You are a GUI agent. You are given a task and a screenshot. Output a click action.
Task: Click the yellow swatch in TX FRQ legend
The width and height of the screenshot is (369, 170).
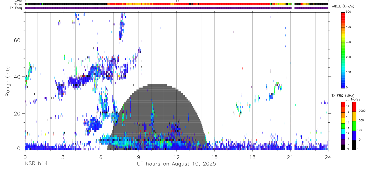coord(343,121)
